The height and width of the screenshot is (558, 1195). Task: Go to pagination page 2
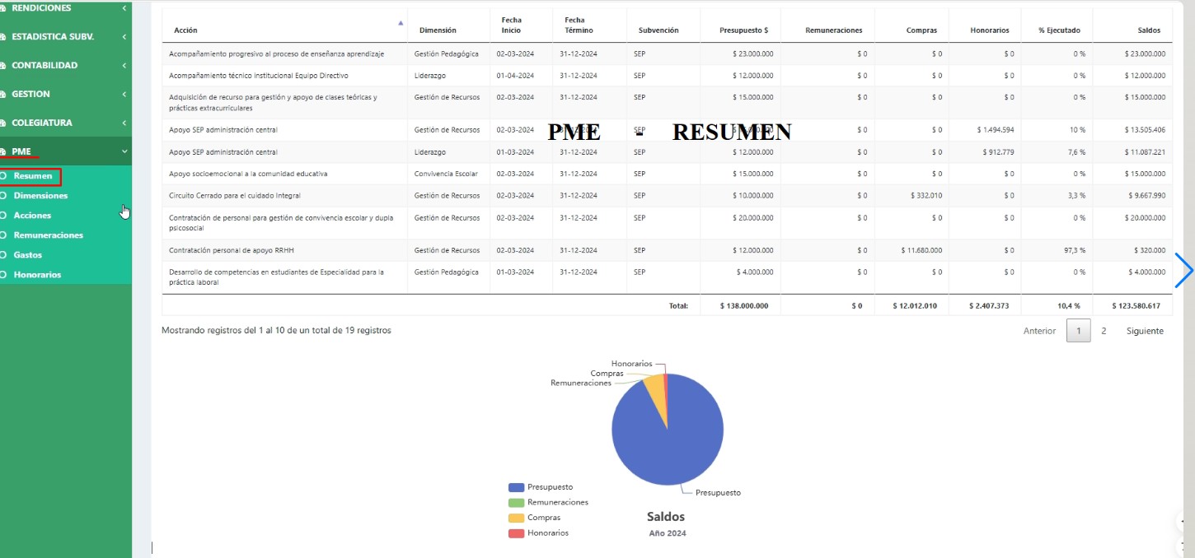(1104, 331)
